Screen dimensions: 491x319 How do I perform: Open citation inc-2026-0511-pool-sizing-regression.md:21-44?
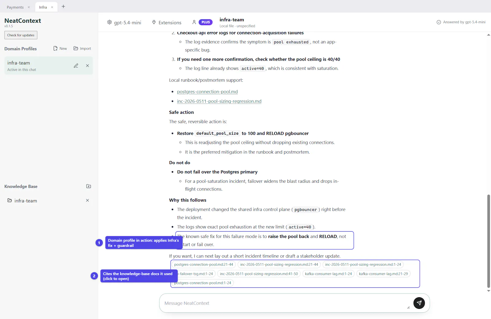(279, 264)
